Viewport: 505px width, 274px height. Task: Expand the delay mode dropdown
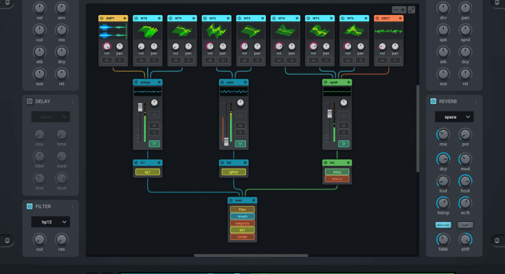(x=50, y=117)
